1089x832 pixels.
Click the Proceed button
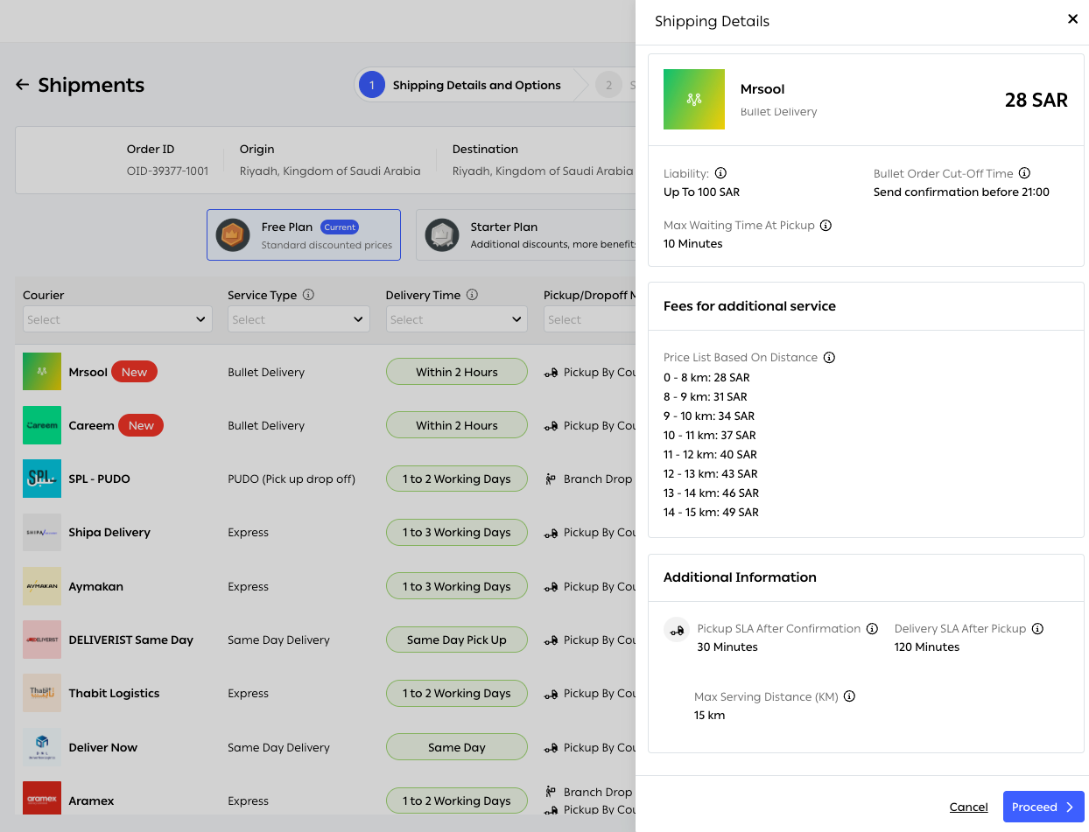[1043, 807]
